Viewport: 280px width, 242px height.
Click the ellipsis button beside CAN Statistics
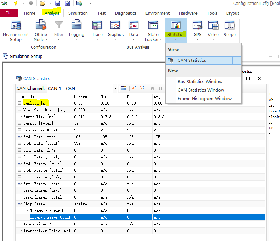pyautogui.click(x=236, y=60)
